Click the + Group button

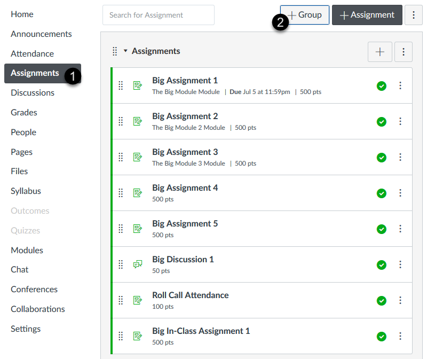point(304,15)
